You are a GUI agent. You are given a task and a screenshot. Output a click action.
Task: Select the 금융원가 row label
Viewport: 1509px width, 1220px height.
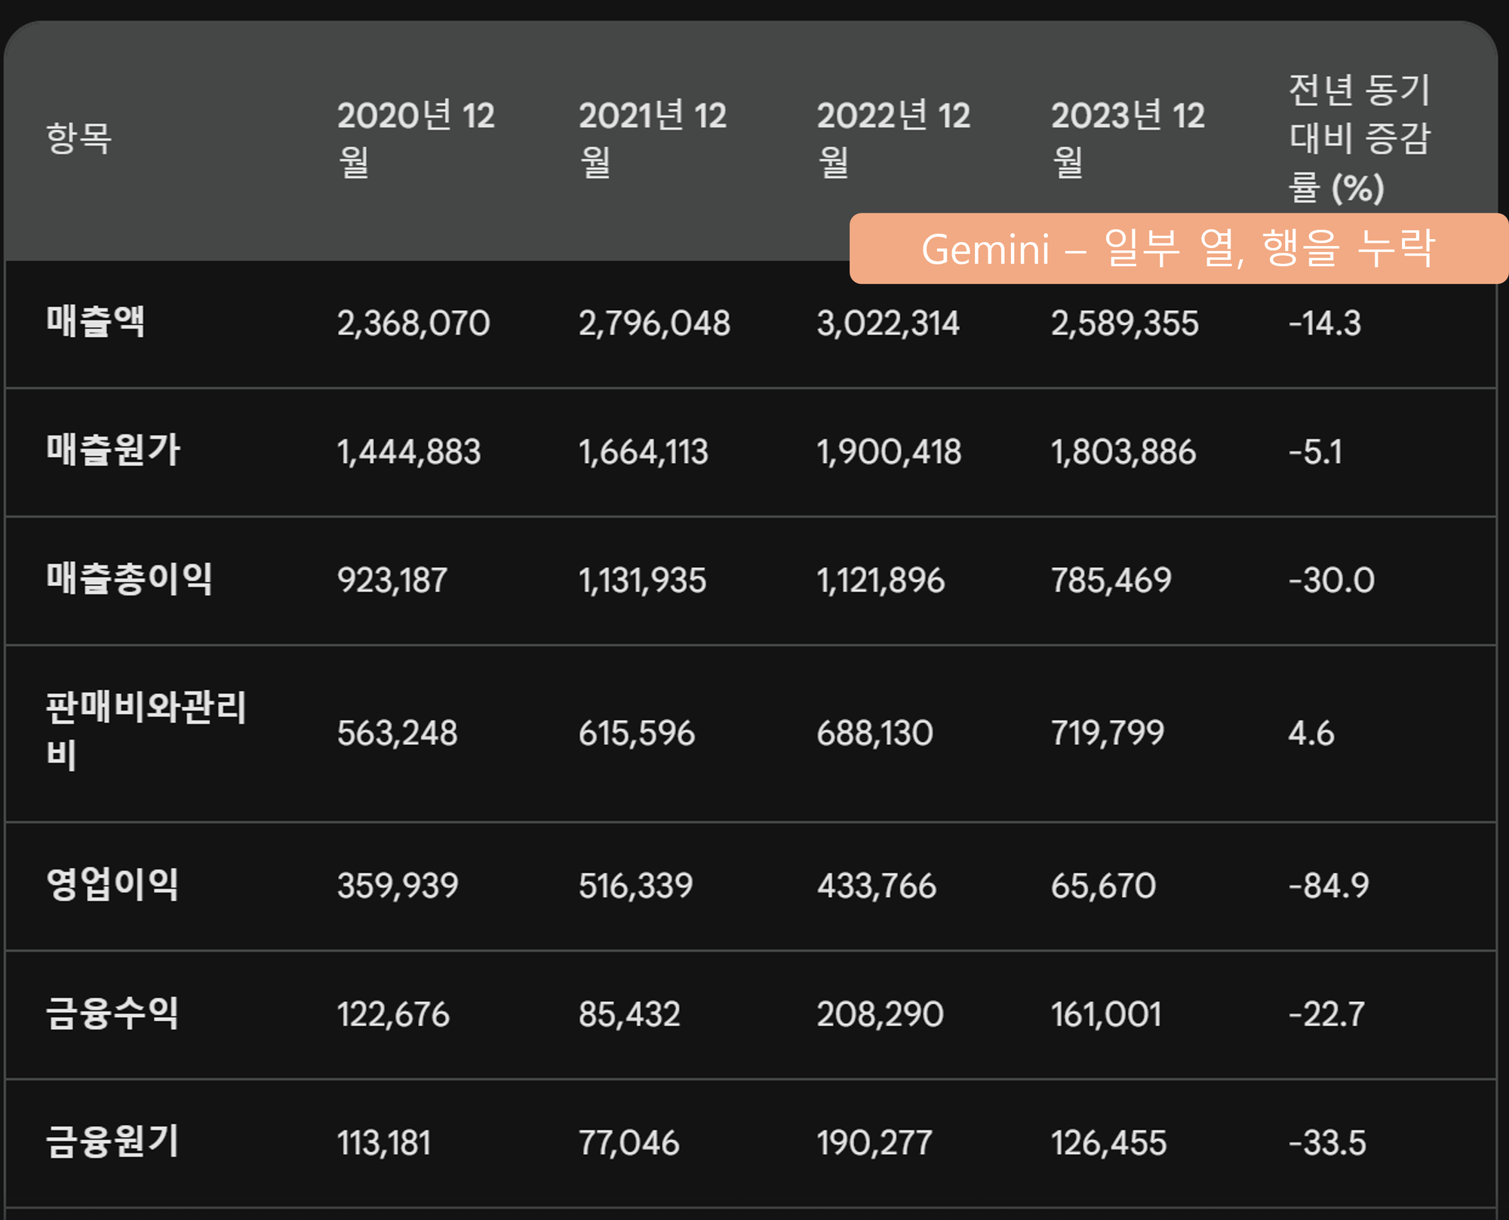coord(112,1142)
